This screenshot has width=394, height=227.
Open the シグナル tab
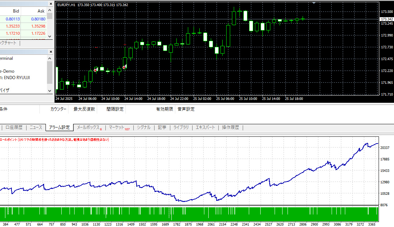[x=144, y=127]
